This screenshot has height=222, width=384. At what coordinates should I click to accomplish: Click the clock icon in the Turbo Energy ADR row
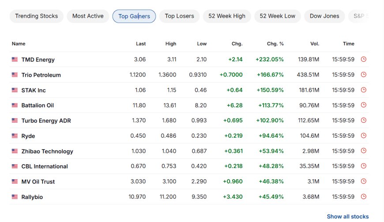click(x=363, y=120)
